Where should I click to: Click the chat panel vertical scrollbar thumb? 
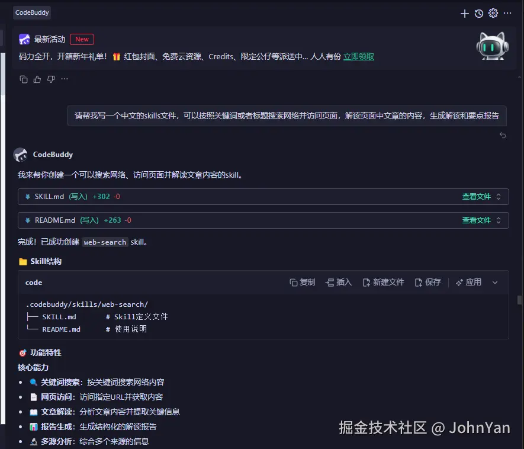[519, 300]
